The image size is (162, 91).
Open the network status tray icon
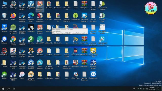tap(144, 89)
